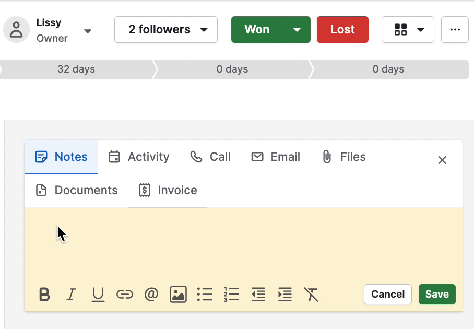Open the more actions ellipsis menu
This screenshot has height=329, width=474.
(455, 30)
